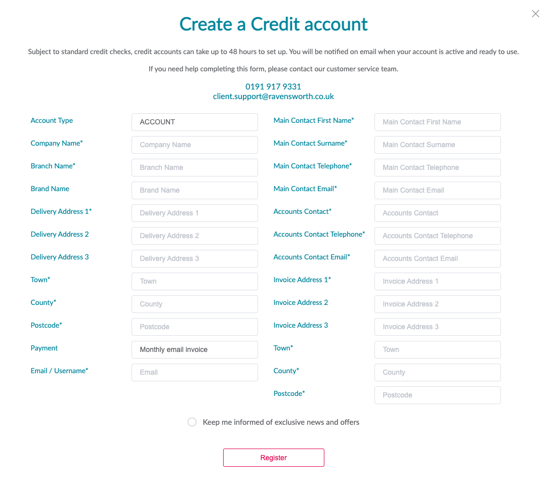
Task: Focus the Company Name input field
Action: click(x=194, y=145)
